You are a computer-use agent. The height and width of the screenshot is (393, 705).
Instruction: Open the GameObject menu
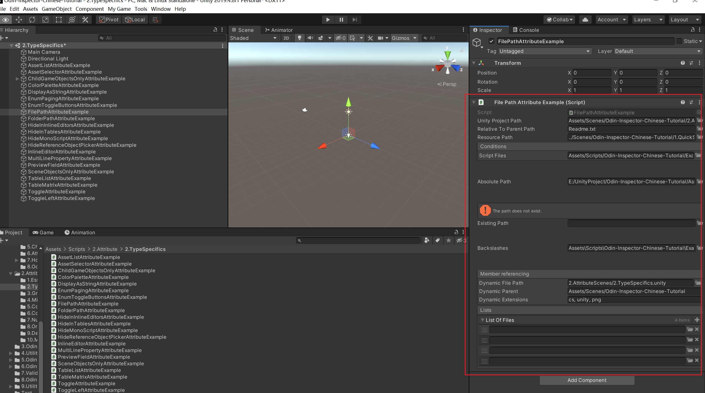(57, 9)
